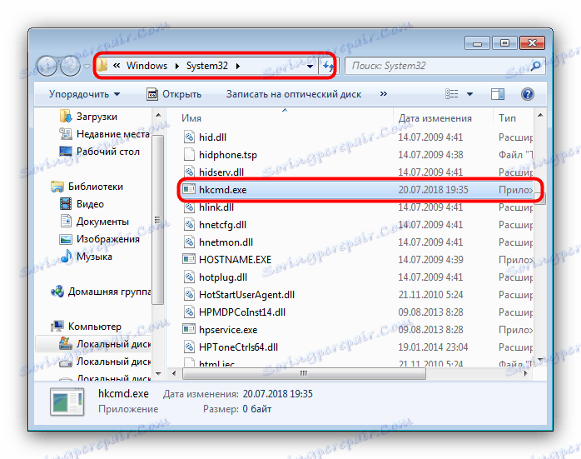The height and width of the screenshot is (459, 581).
Task: Open the view options dropdown arrow
Action: click(x=469, y=94)
